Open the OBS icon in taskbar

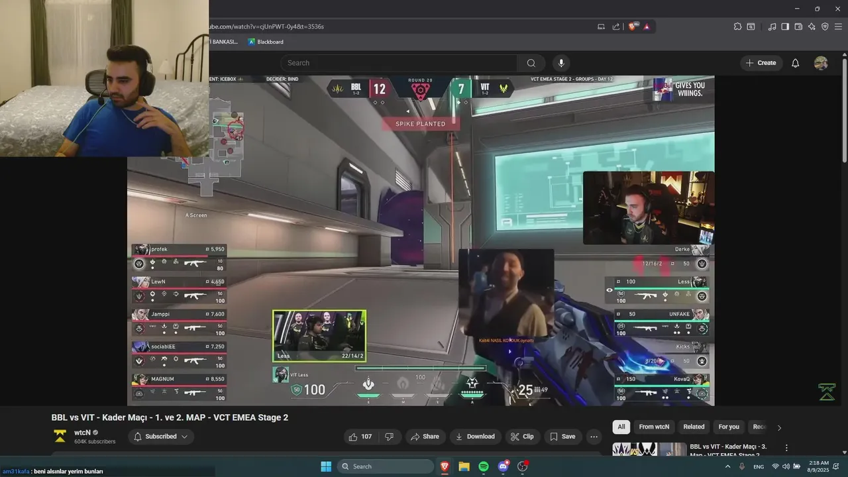[x=523, y=466]
